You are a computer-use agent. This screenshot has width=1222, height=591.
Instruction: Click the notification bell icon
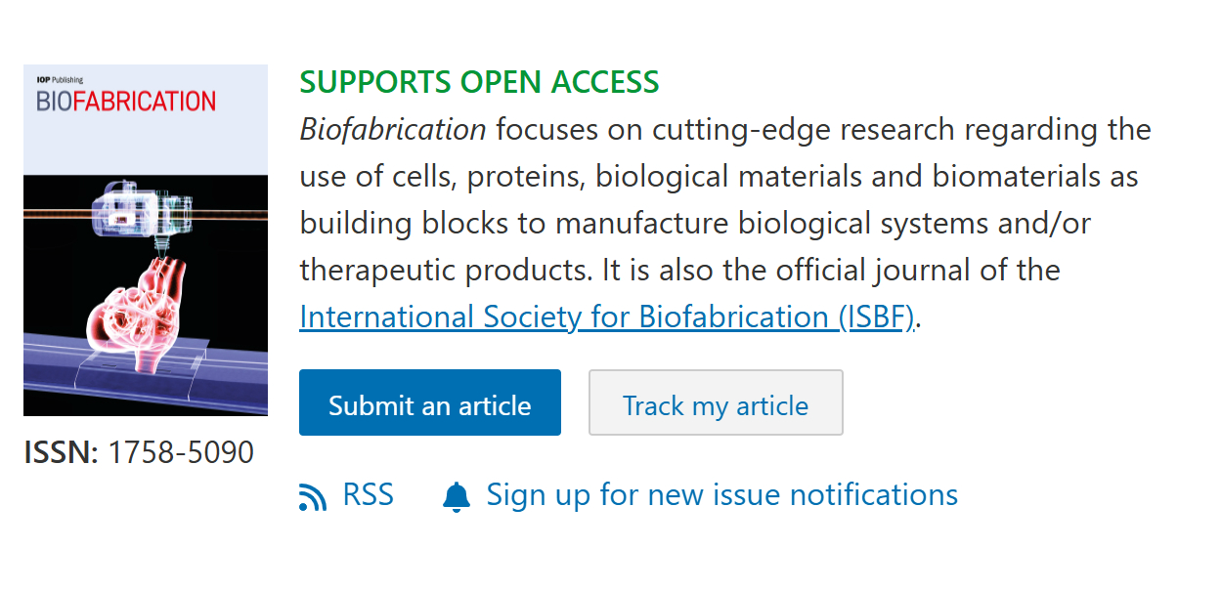click(456, 497)
